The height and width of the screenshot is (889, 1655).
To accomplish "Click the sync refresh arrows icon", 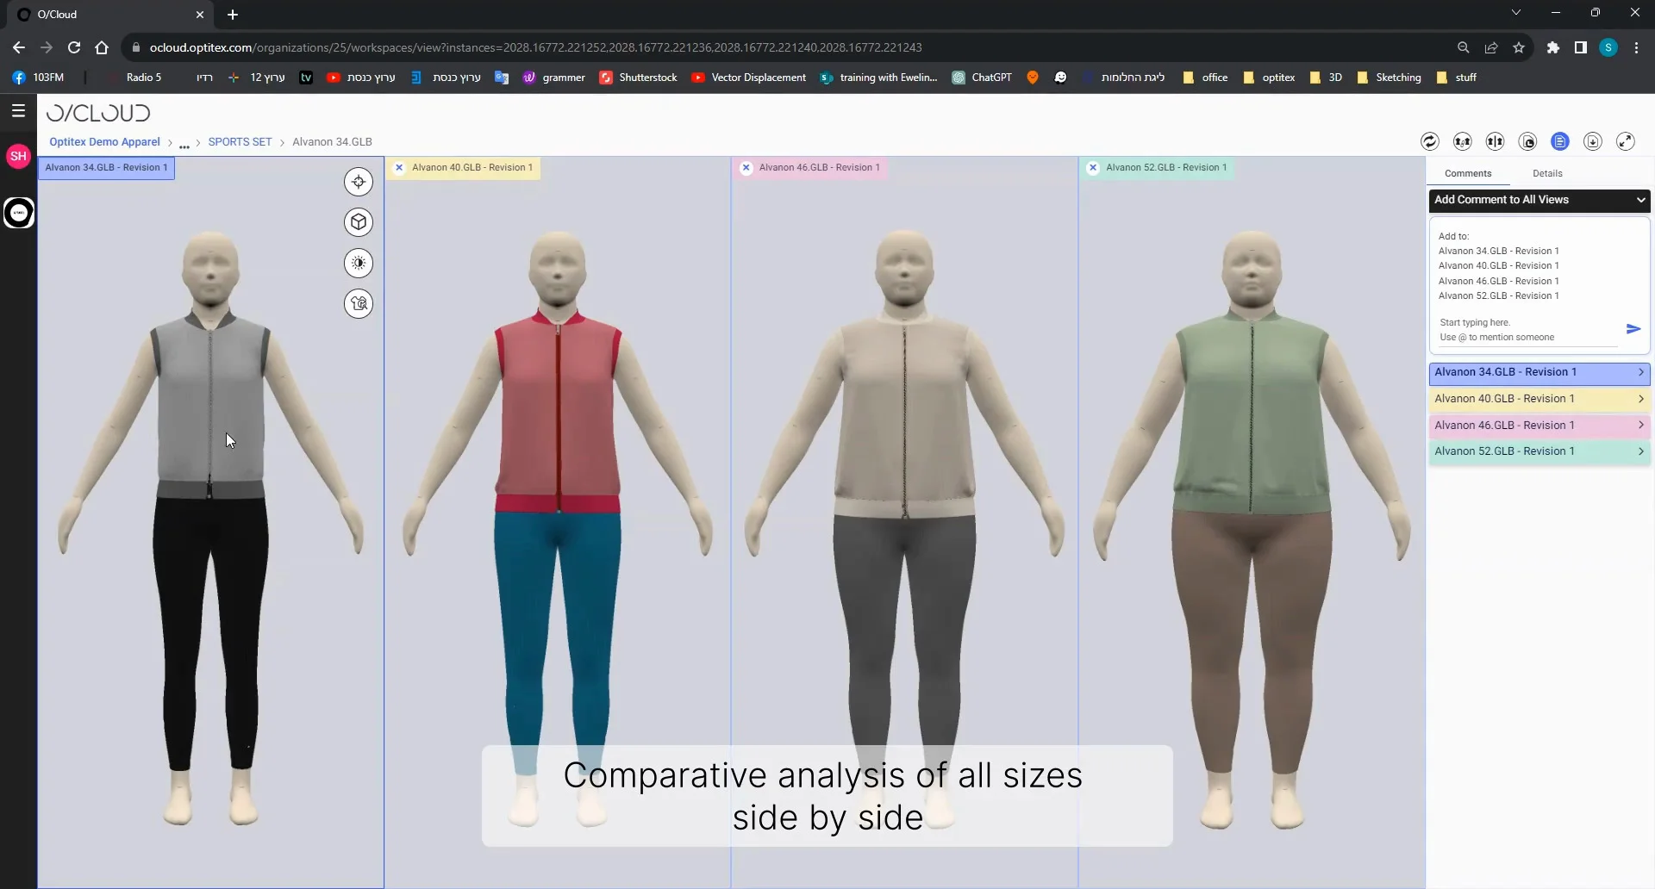I will click(1429, 142).
